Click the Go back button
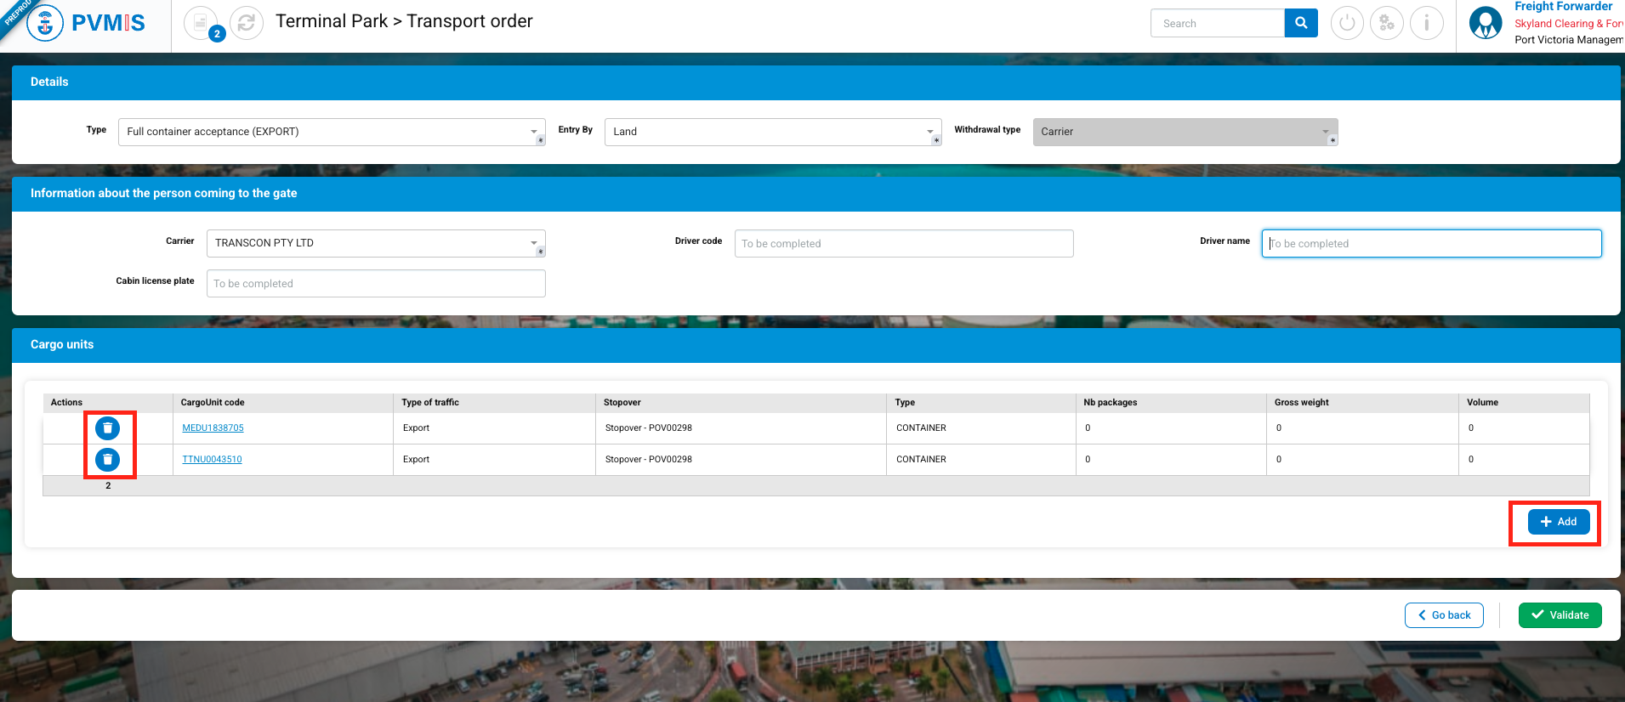The height and width of the screenshot is (702, 1625). (1444, 615)
